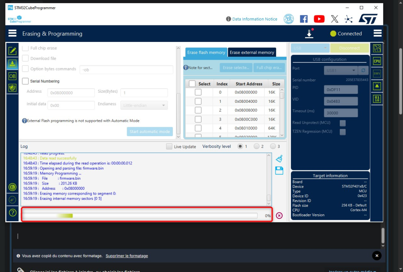Click the 10 years anniversary badge icon
This screenshot has height=272, width=403.
point(289,19)
